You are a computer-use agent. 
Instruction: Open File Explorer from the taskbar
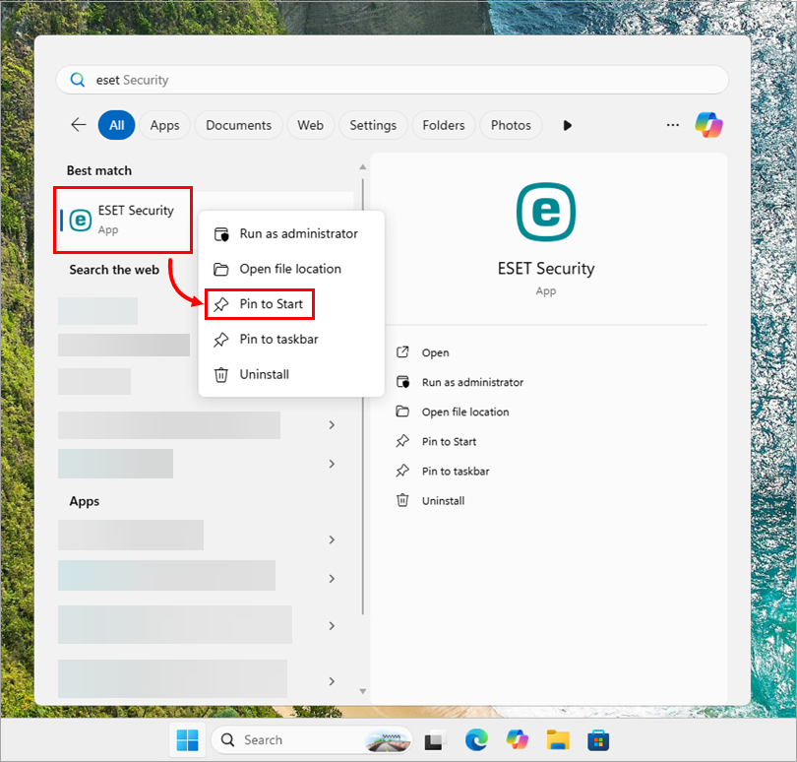point(558,739)
